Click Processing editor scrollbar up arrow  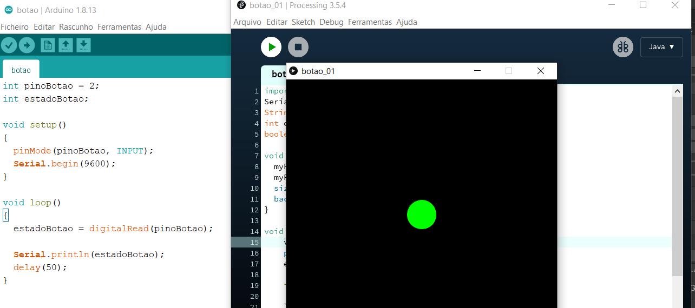(x=677, y=91)
